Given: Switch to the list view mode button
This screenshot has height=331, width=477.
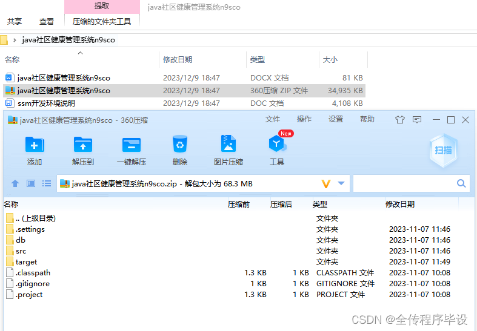Looking at the screenshot, I should pos(47,183).
